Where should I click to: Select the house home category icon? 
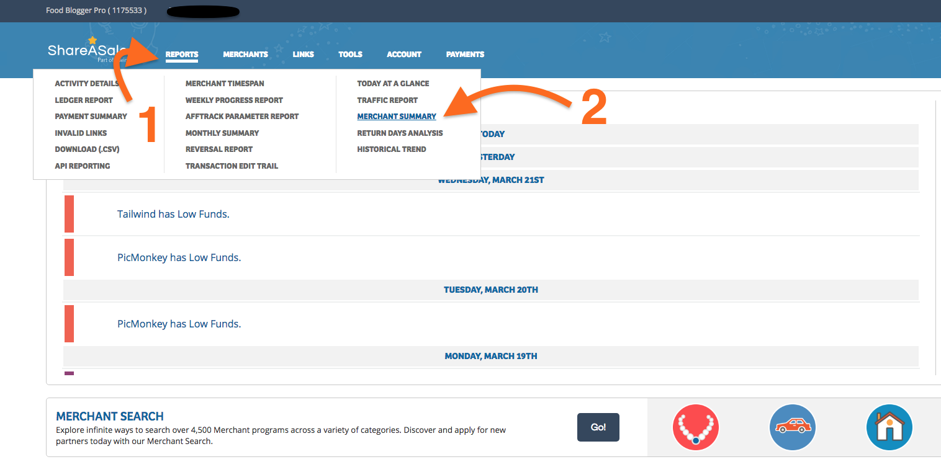pos(889,427)
